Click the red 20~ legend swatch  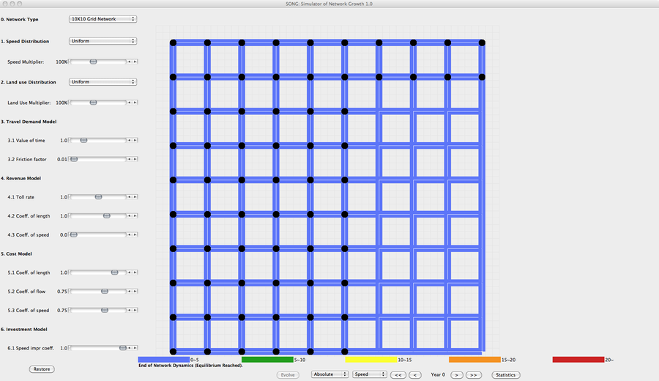[578, 360]
